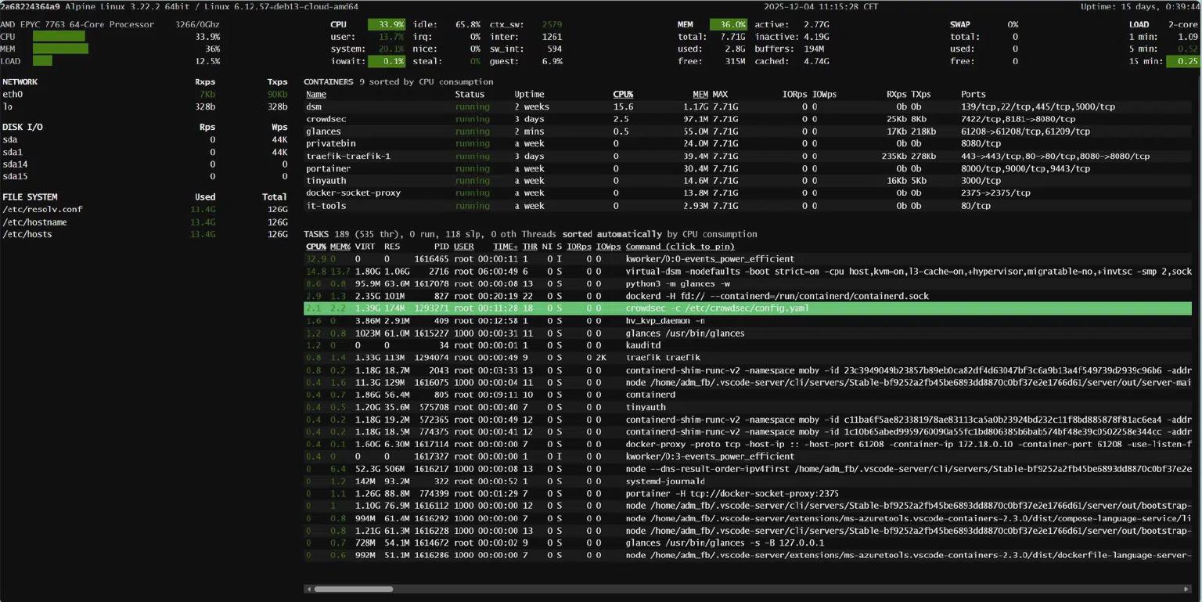Sort processes by THR thread count

point(530,247)
